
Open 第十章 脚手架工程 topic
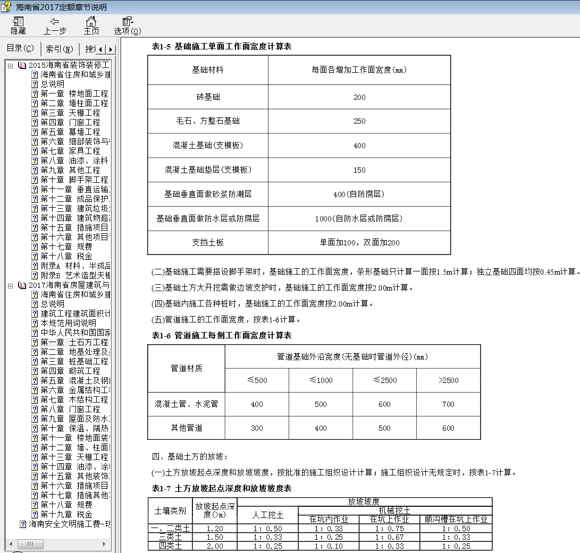coord(74,180)
